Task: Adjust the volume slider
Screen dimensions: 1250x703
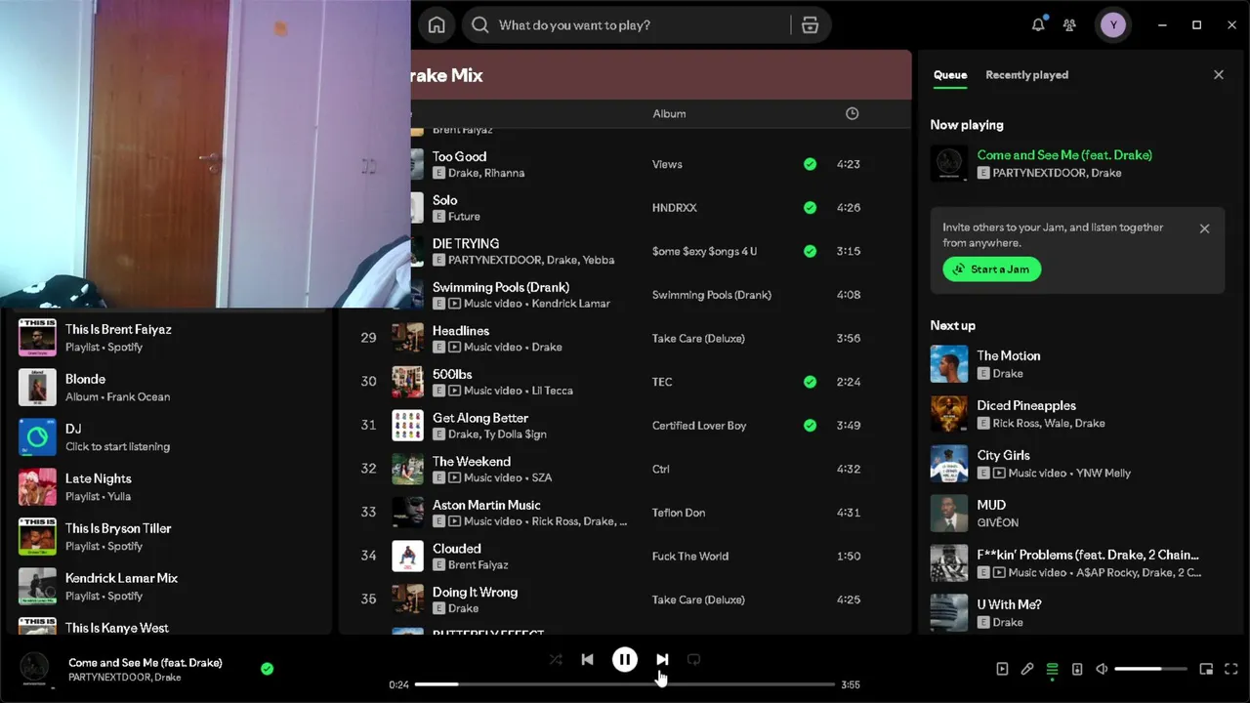Action: point(1150,669)
